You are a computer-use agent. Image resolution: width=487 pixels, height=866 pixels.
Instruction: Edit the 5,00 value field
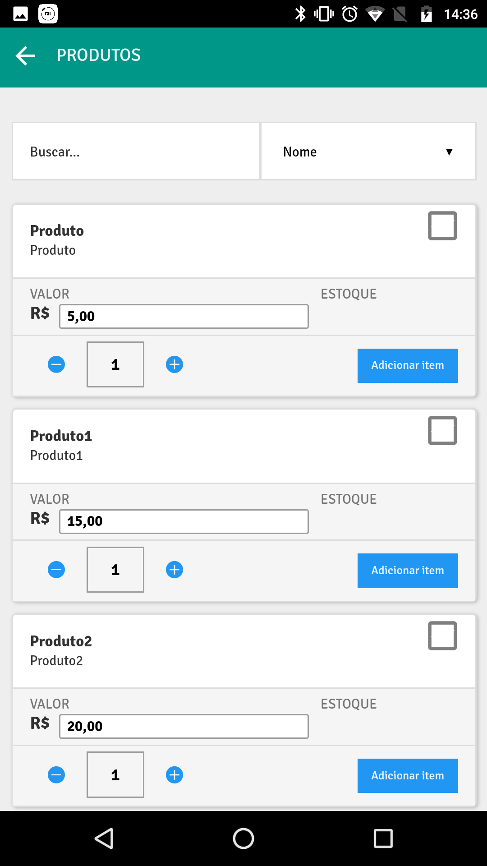184,316
